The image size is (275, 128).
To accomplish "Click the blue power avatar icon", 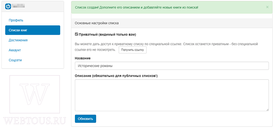I will (8, 7).
